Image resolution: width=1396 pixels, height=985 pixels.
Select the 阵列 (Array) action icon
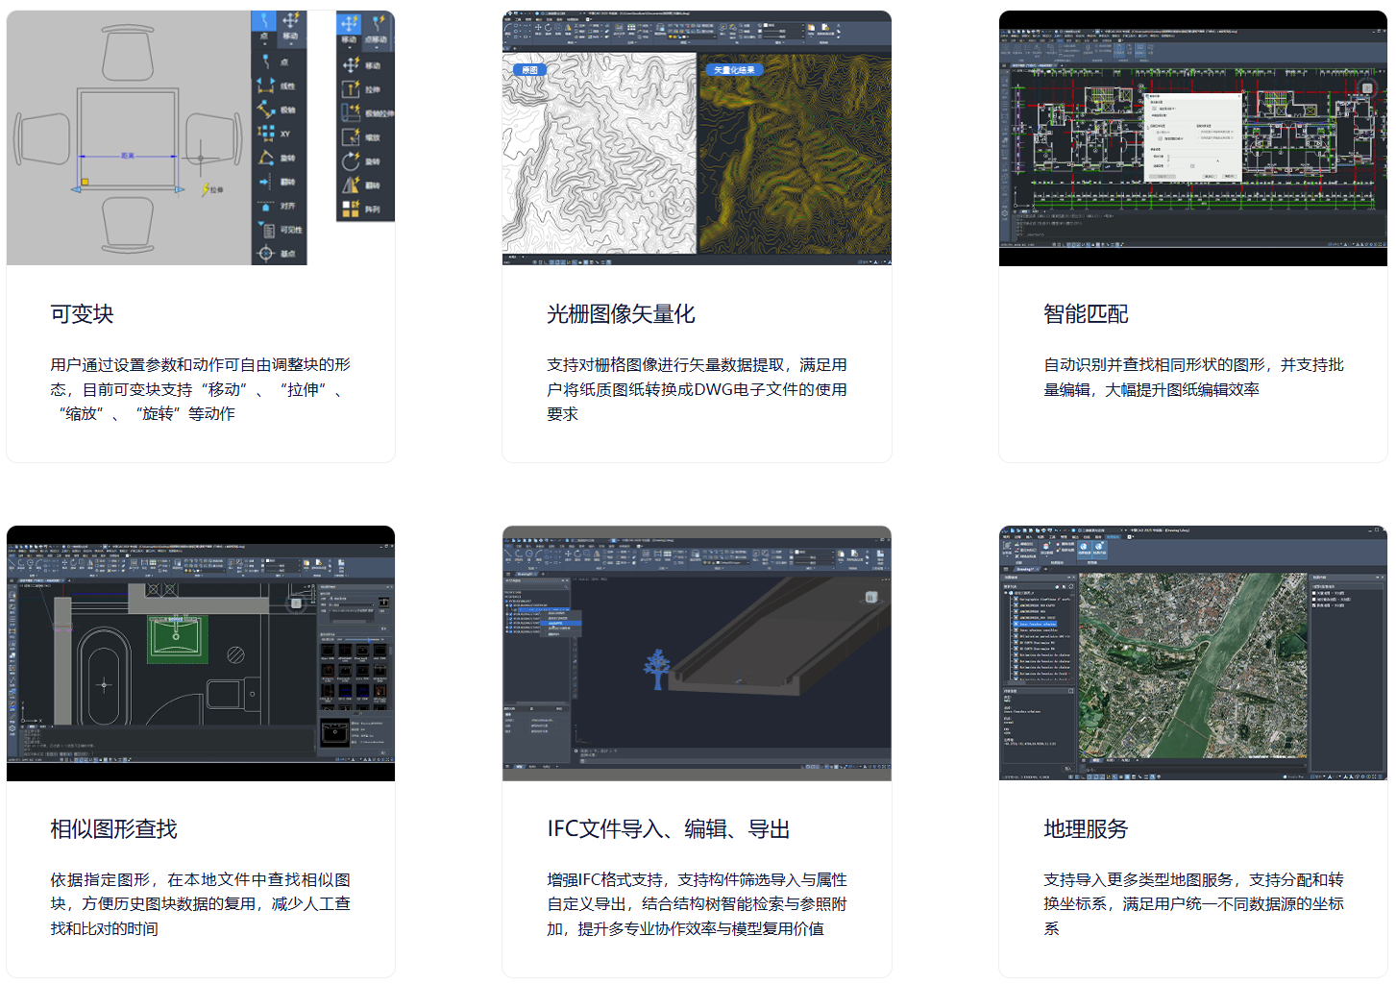point(352,209)
